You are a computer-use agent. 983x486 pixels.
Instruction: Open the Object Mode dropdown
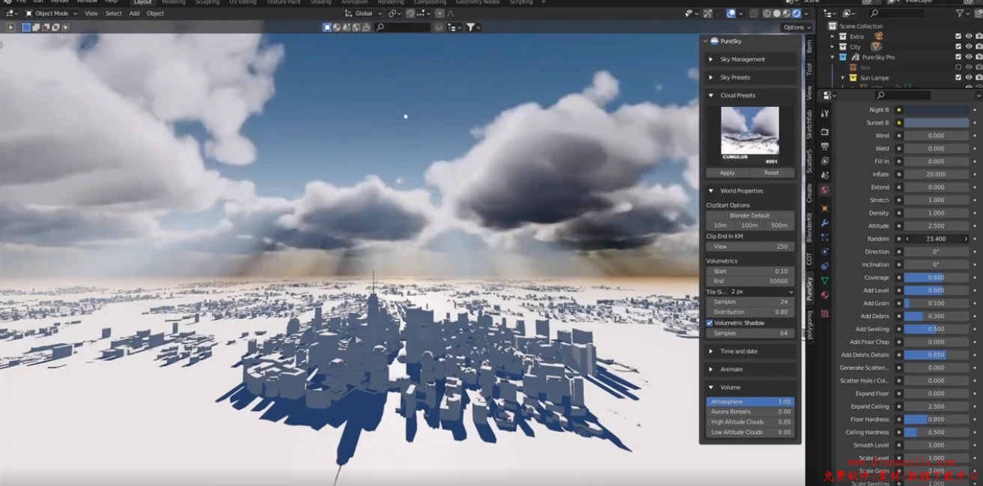pos(51,13)
